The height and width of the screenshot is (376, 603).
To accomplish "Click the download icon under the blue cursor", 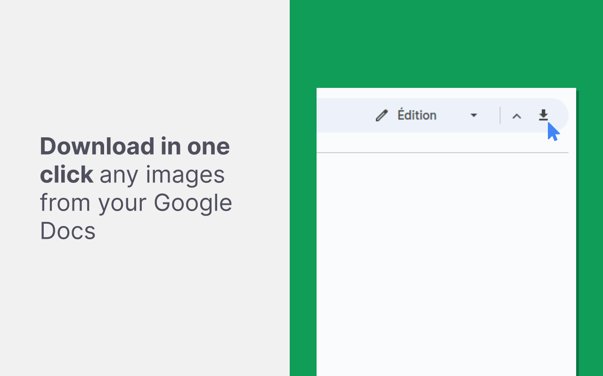I will (543, 115).
